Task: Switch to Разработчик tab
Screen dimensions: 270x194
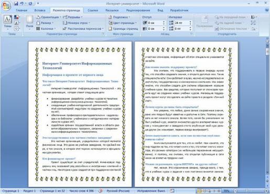Action: point(179,10)
